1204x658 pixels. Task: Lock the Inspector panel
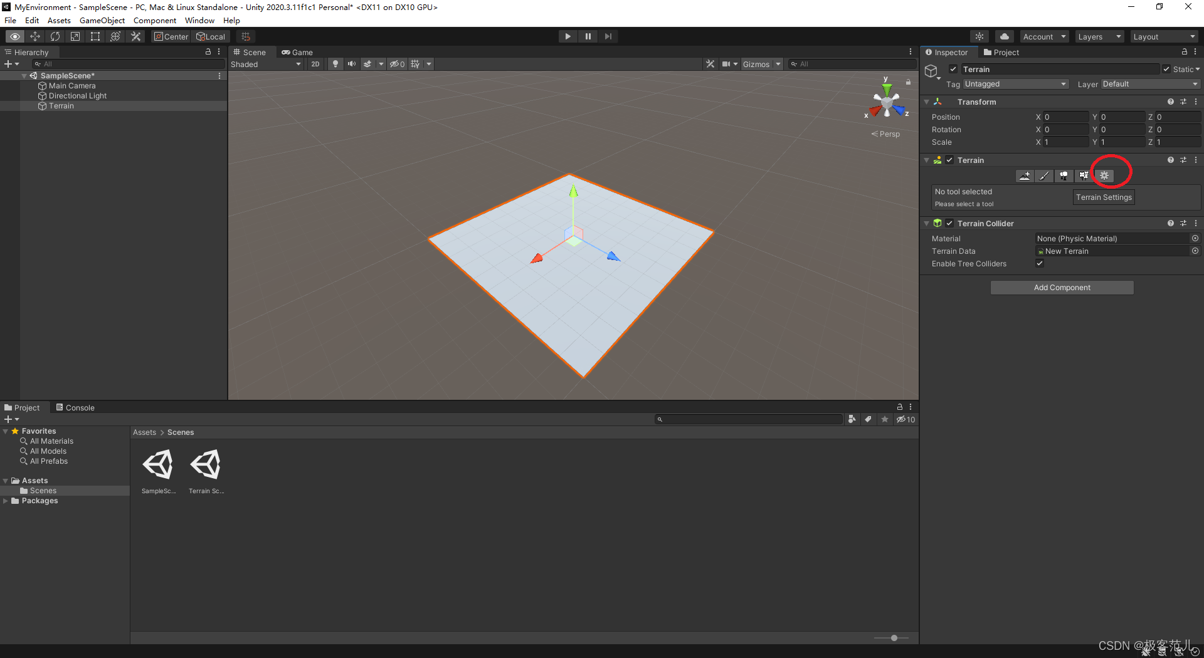1184,52
